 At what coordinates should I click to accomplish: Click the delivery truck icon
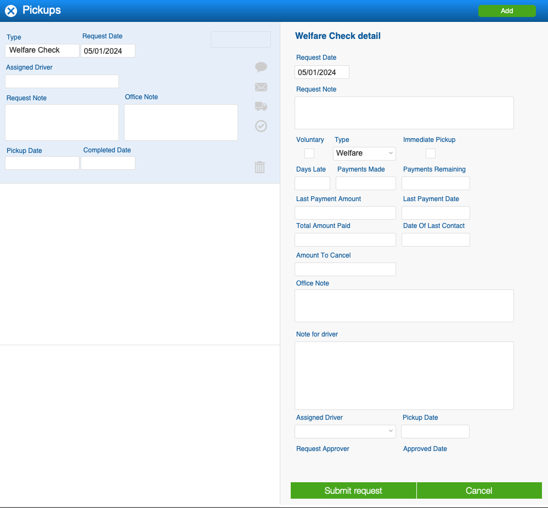pos(261,106)
